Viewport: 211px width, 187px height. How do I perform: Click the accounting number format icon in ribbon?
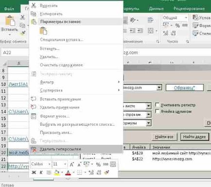(166, 25)
